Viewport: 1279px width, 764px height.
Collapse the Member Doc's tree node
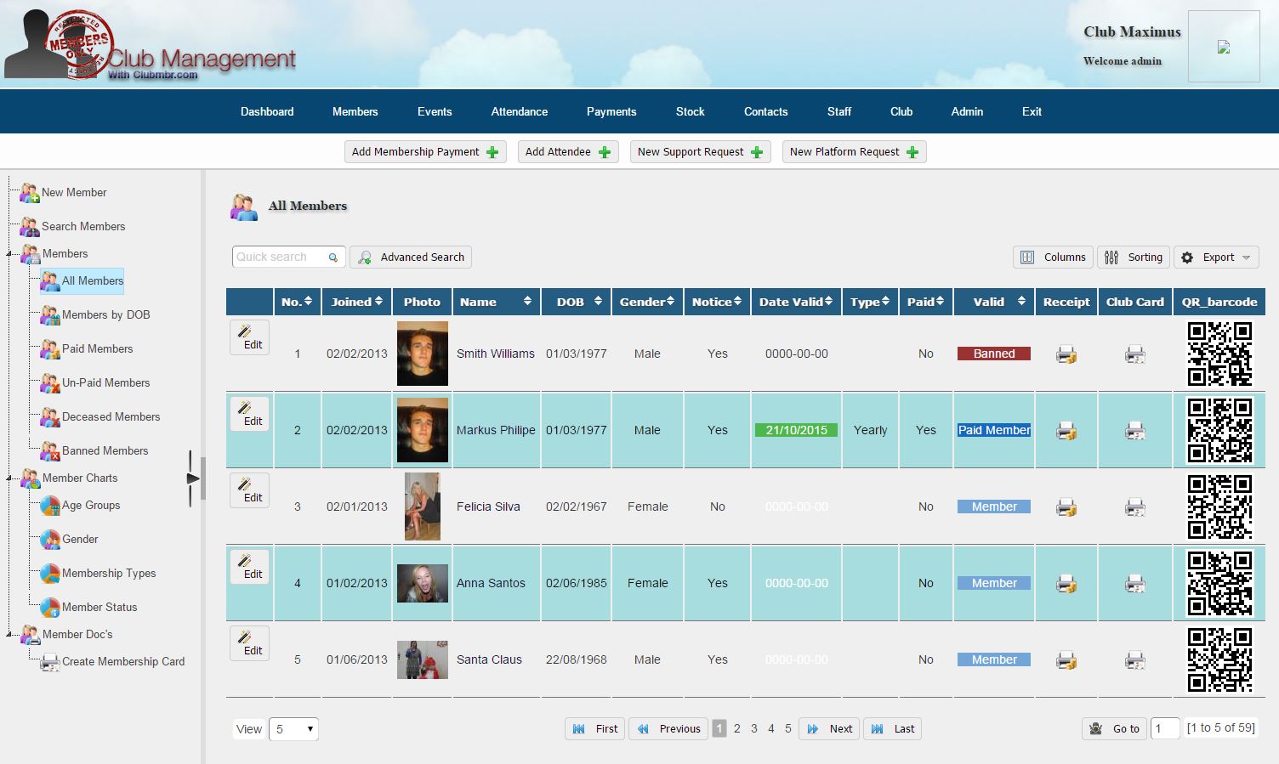(x=9, y=635)
